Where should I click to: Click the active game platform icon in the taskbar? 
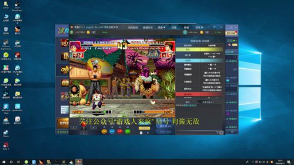(x=79, y=162)
